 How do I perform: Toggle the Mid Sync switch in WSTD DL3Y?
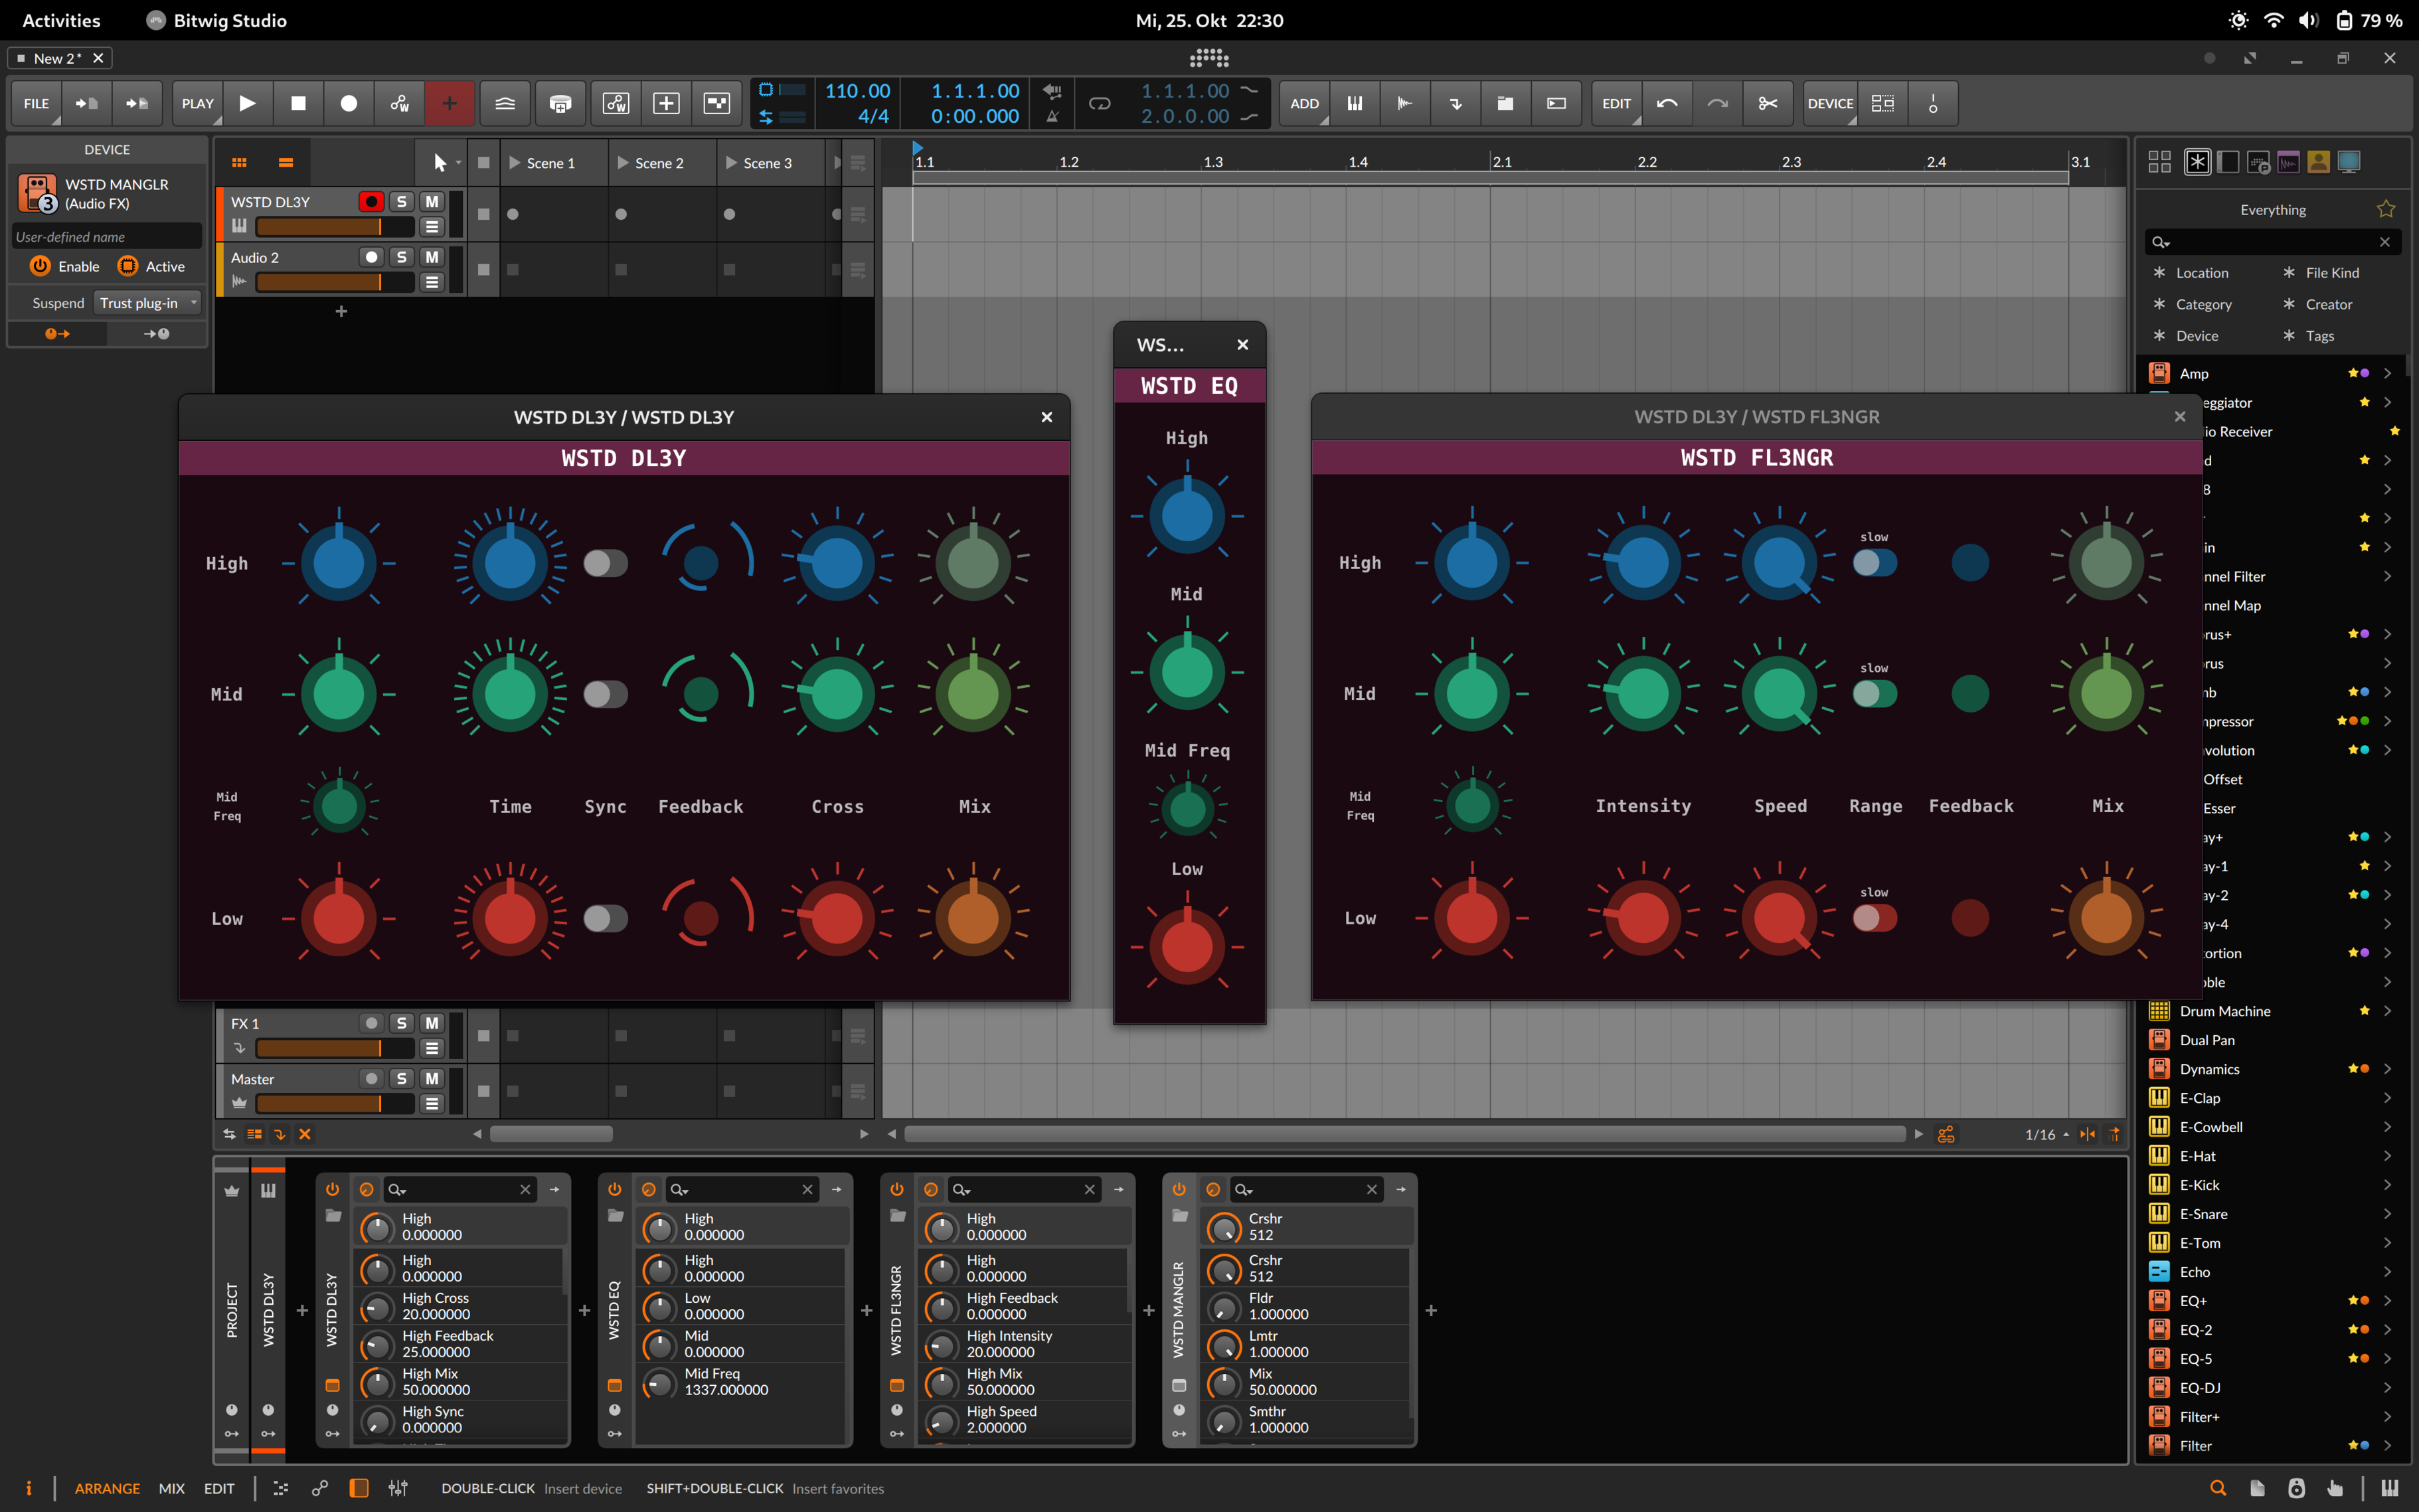[605, 694]
